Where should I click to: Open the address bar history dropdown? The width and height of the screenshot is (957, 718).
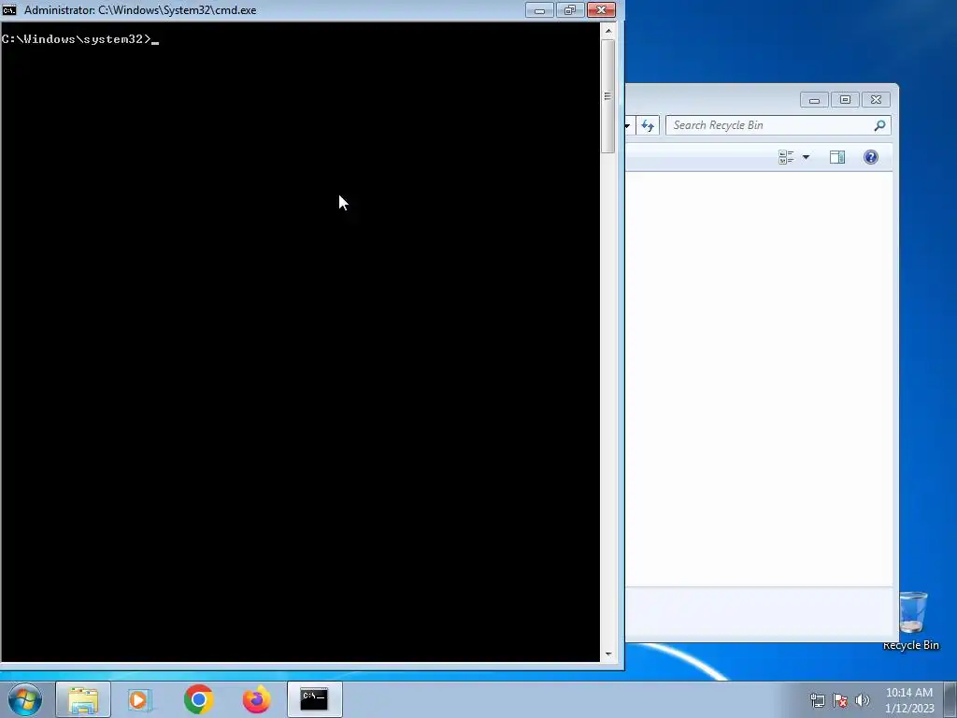pos(628,126)
